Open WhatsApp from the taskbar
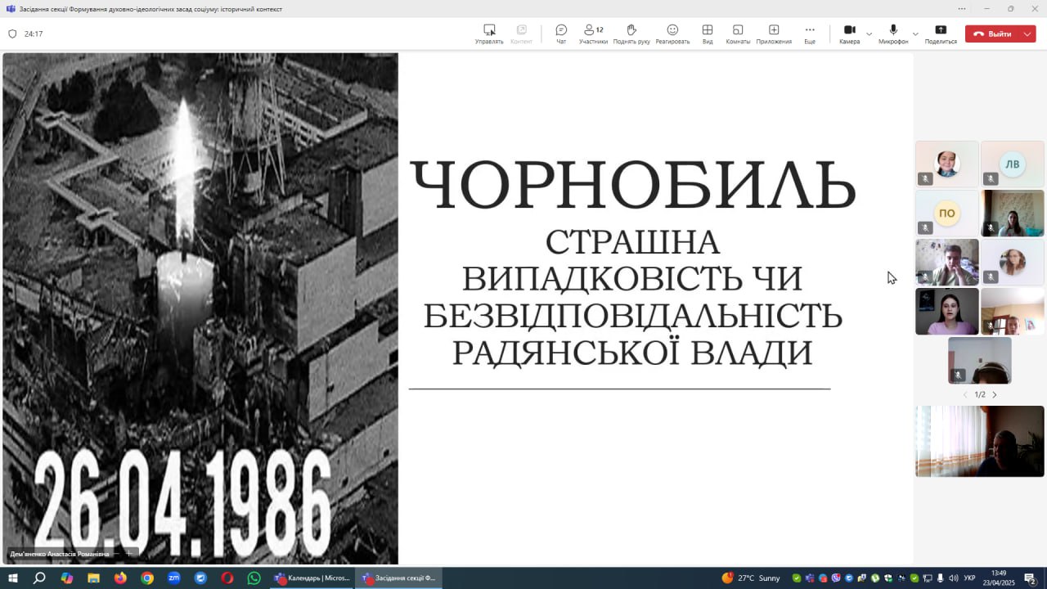Image resolution: width=1047 pixels, height=589 pixels. point(254,578)
